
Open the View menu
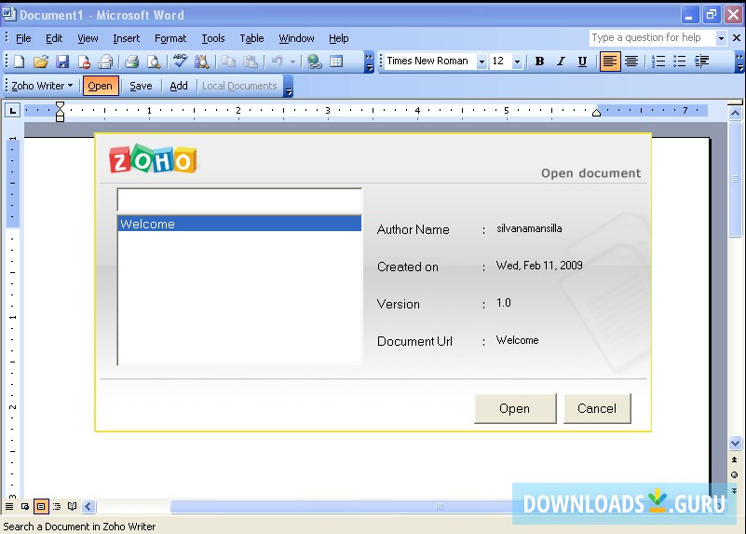[88, 38]
